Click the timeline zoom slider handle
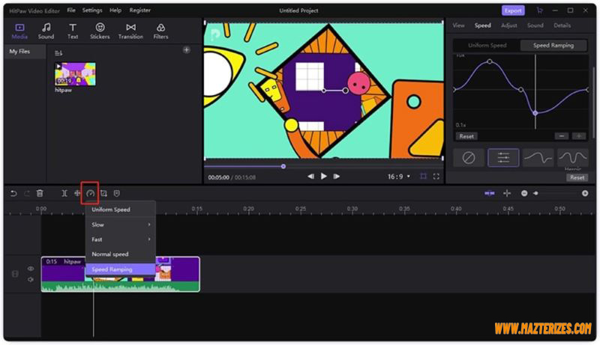 pyautogui.click(x=535, y=194)
